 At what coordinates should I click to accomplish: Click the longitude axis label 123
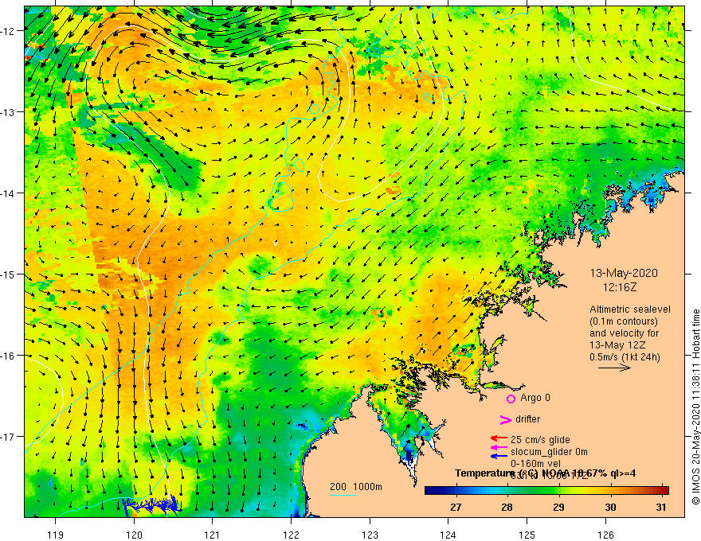point(370,535)
